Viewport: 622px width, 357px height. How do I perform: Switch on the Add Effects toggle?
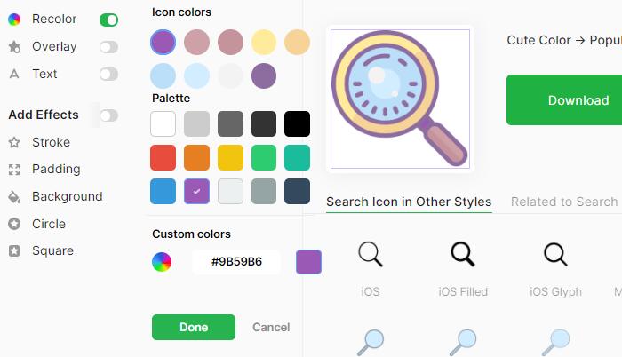click(108, 115)
